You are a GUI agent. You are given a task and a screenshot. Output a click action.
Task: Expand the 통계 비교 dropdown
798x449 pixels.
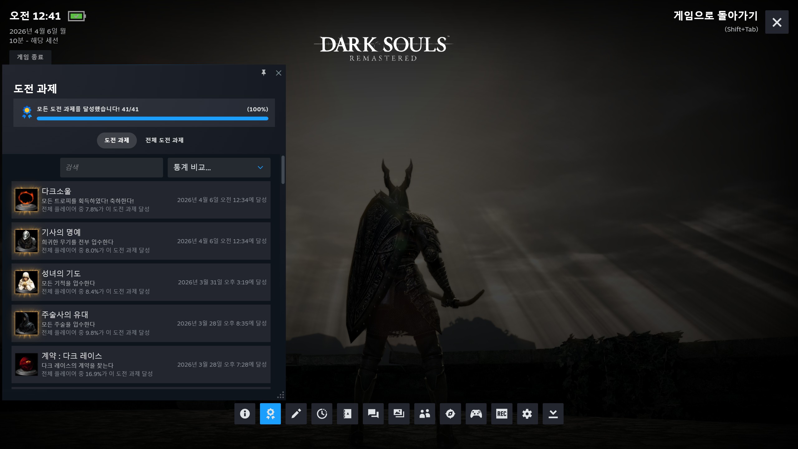(219, 167)
